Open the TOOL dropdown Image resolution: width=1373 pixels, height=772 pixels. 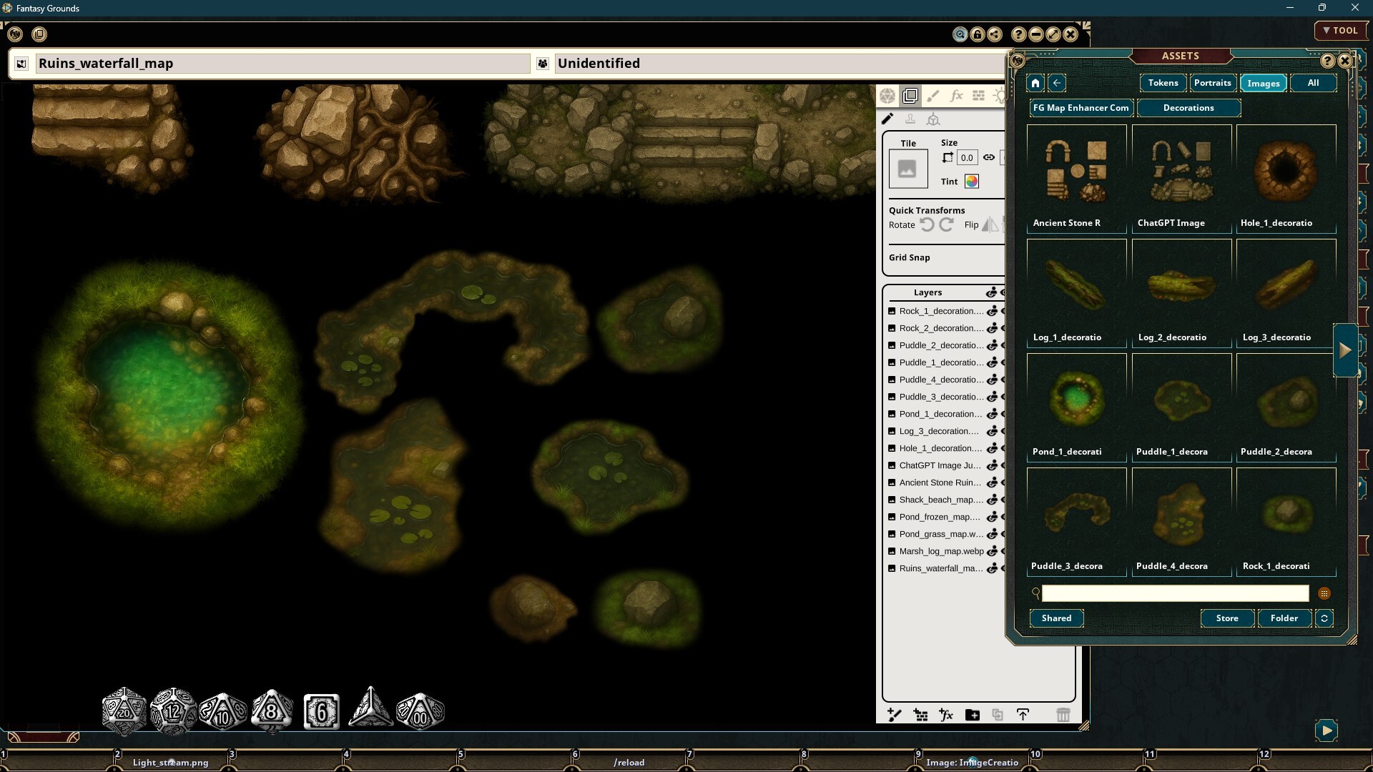pyautogui.click(x=1341, y=31)
